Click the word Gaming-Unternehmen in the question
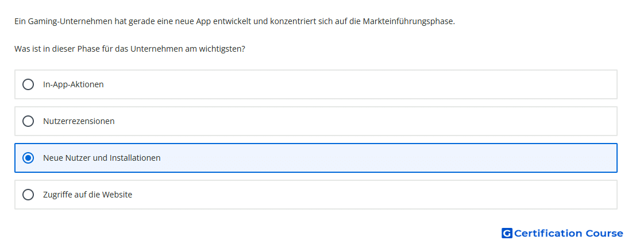The width and height of the screenshot is (632, 244). [70, 22]
